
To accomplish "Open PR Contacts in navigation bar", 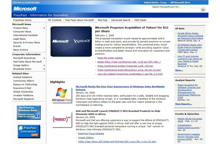I will [55, 20].
